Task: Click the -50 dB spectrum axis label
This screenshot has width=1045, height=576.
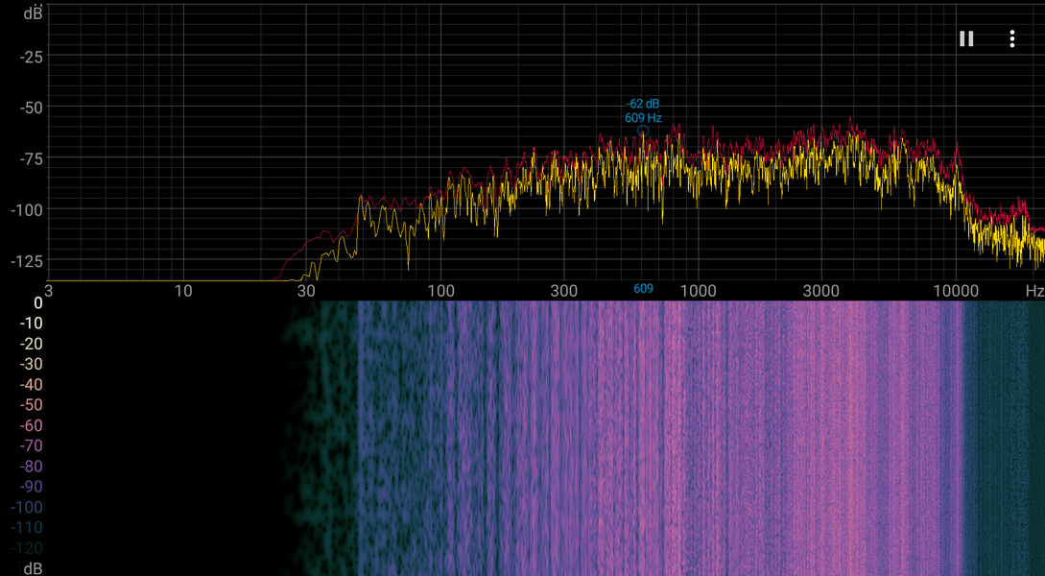Action: [32, 108]
